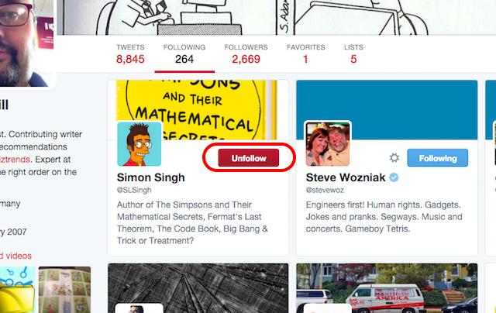Unfollow Simon Singh

tap(249, 158)
